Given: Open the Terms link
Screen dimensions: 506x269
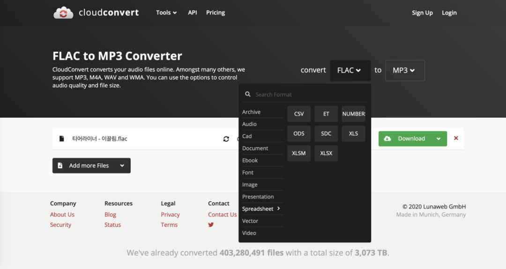Looking at the screenshot, I should click(169, 225).
